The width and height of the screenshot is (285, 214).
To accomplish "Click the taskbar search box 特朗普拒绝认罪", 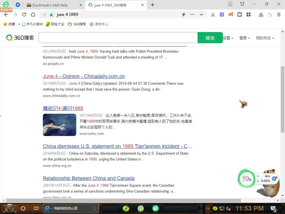I will [71, 208].
